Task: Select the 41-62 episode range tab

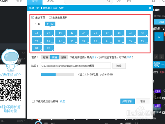Action: (x=50, y=24)
